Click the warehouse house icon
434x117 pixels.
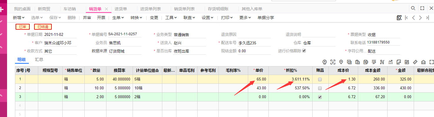423,62
